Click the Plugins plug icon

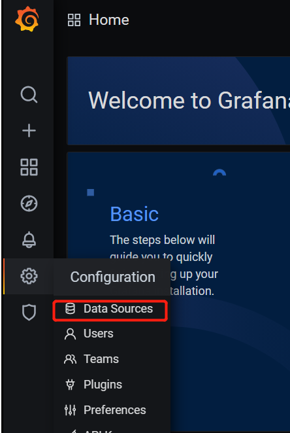point(70,385)
